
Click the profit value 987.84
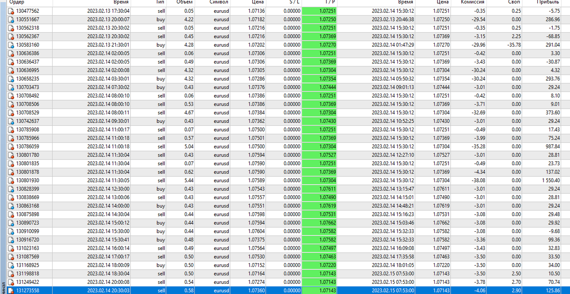553,147
